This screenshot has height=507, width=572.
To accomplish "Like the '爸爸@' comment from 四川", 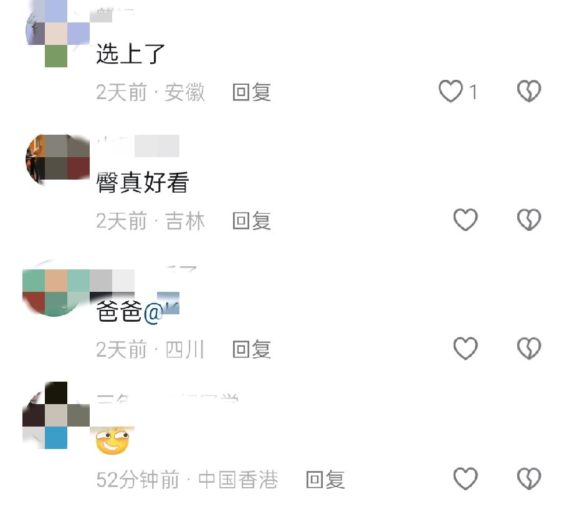I will [x=465, y=348].
